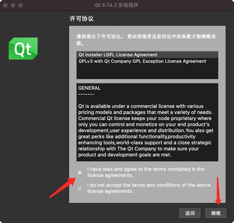Screen dimensions: 234x223
Task: Click the green Qt logo
Action: 23,48
